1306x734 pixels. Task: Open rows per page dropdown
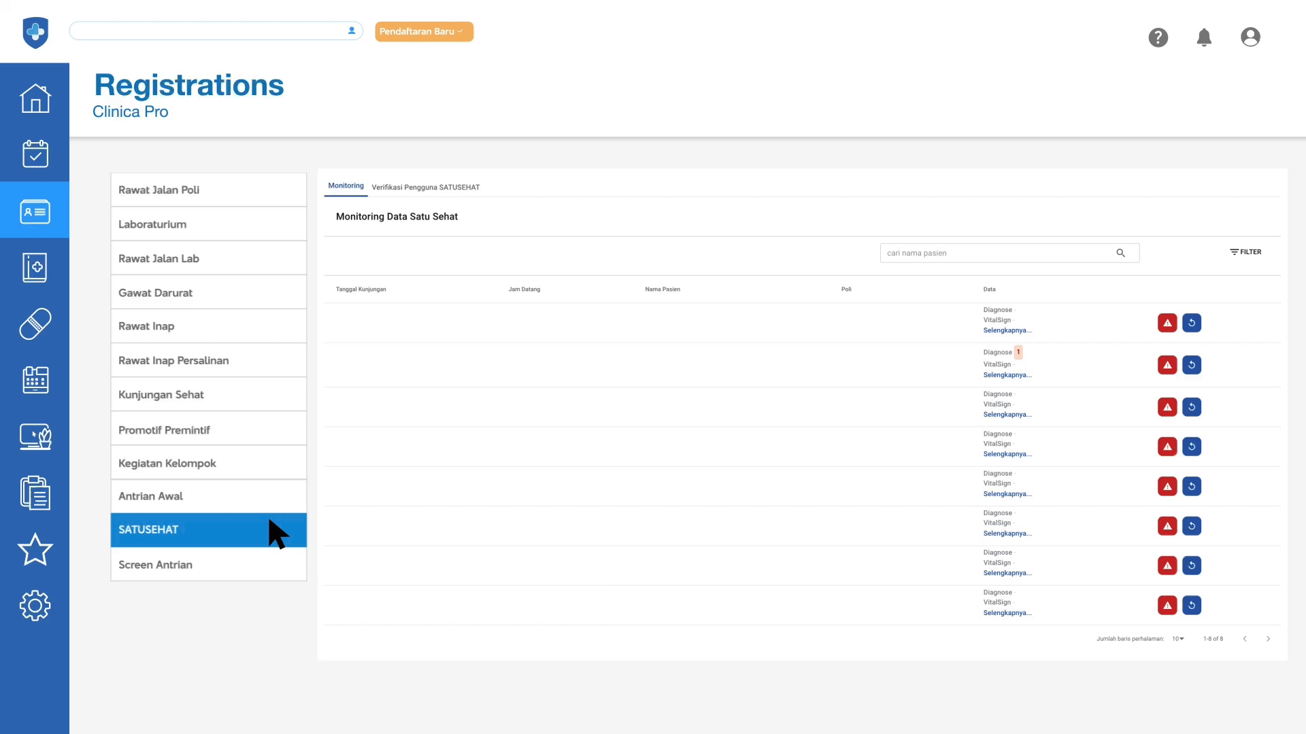pyautogui.click(x=1178, y=639)
